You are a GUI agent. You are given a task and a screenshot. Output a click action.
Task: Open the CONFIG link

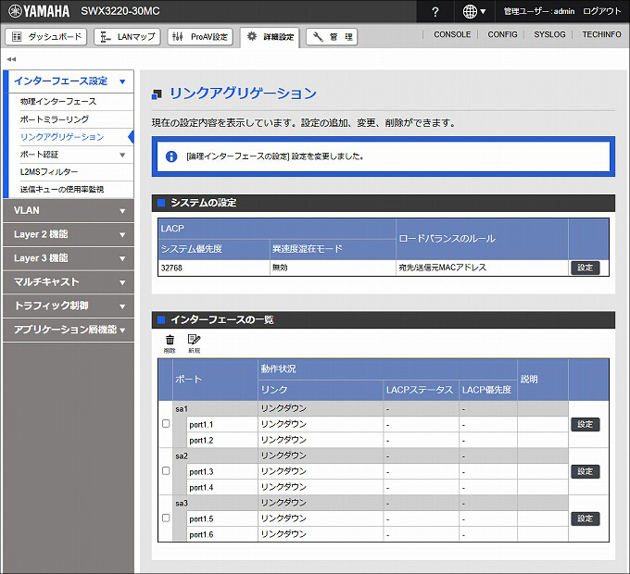pos(502,34)
